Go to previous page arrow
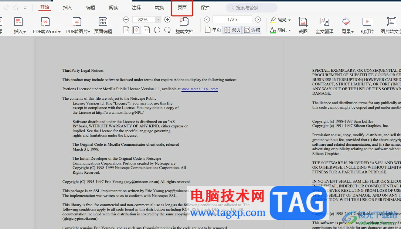This screenshot has height=229, width=401. click(207, 20)
